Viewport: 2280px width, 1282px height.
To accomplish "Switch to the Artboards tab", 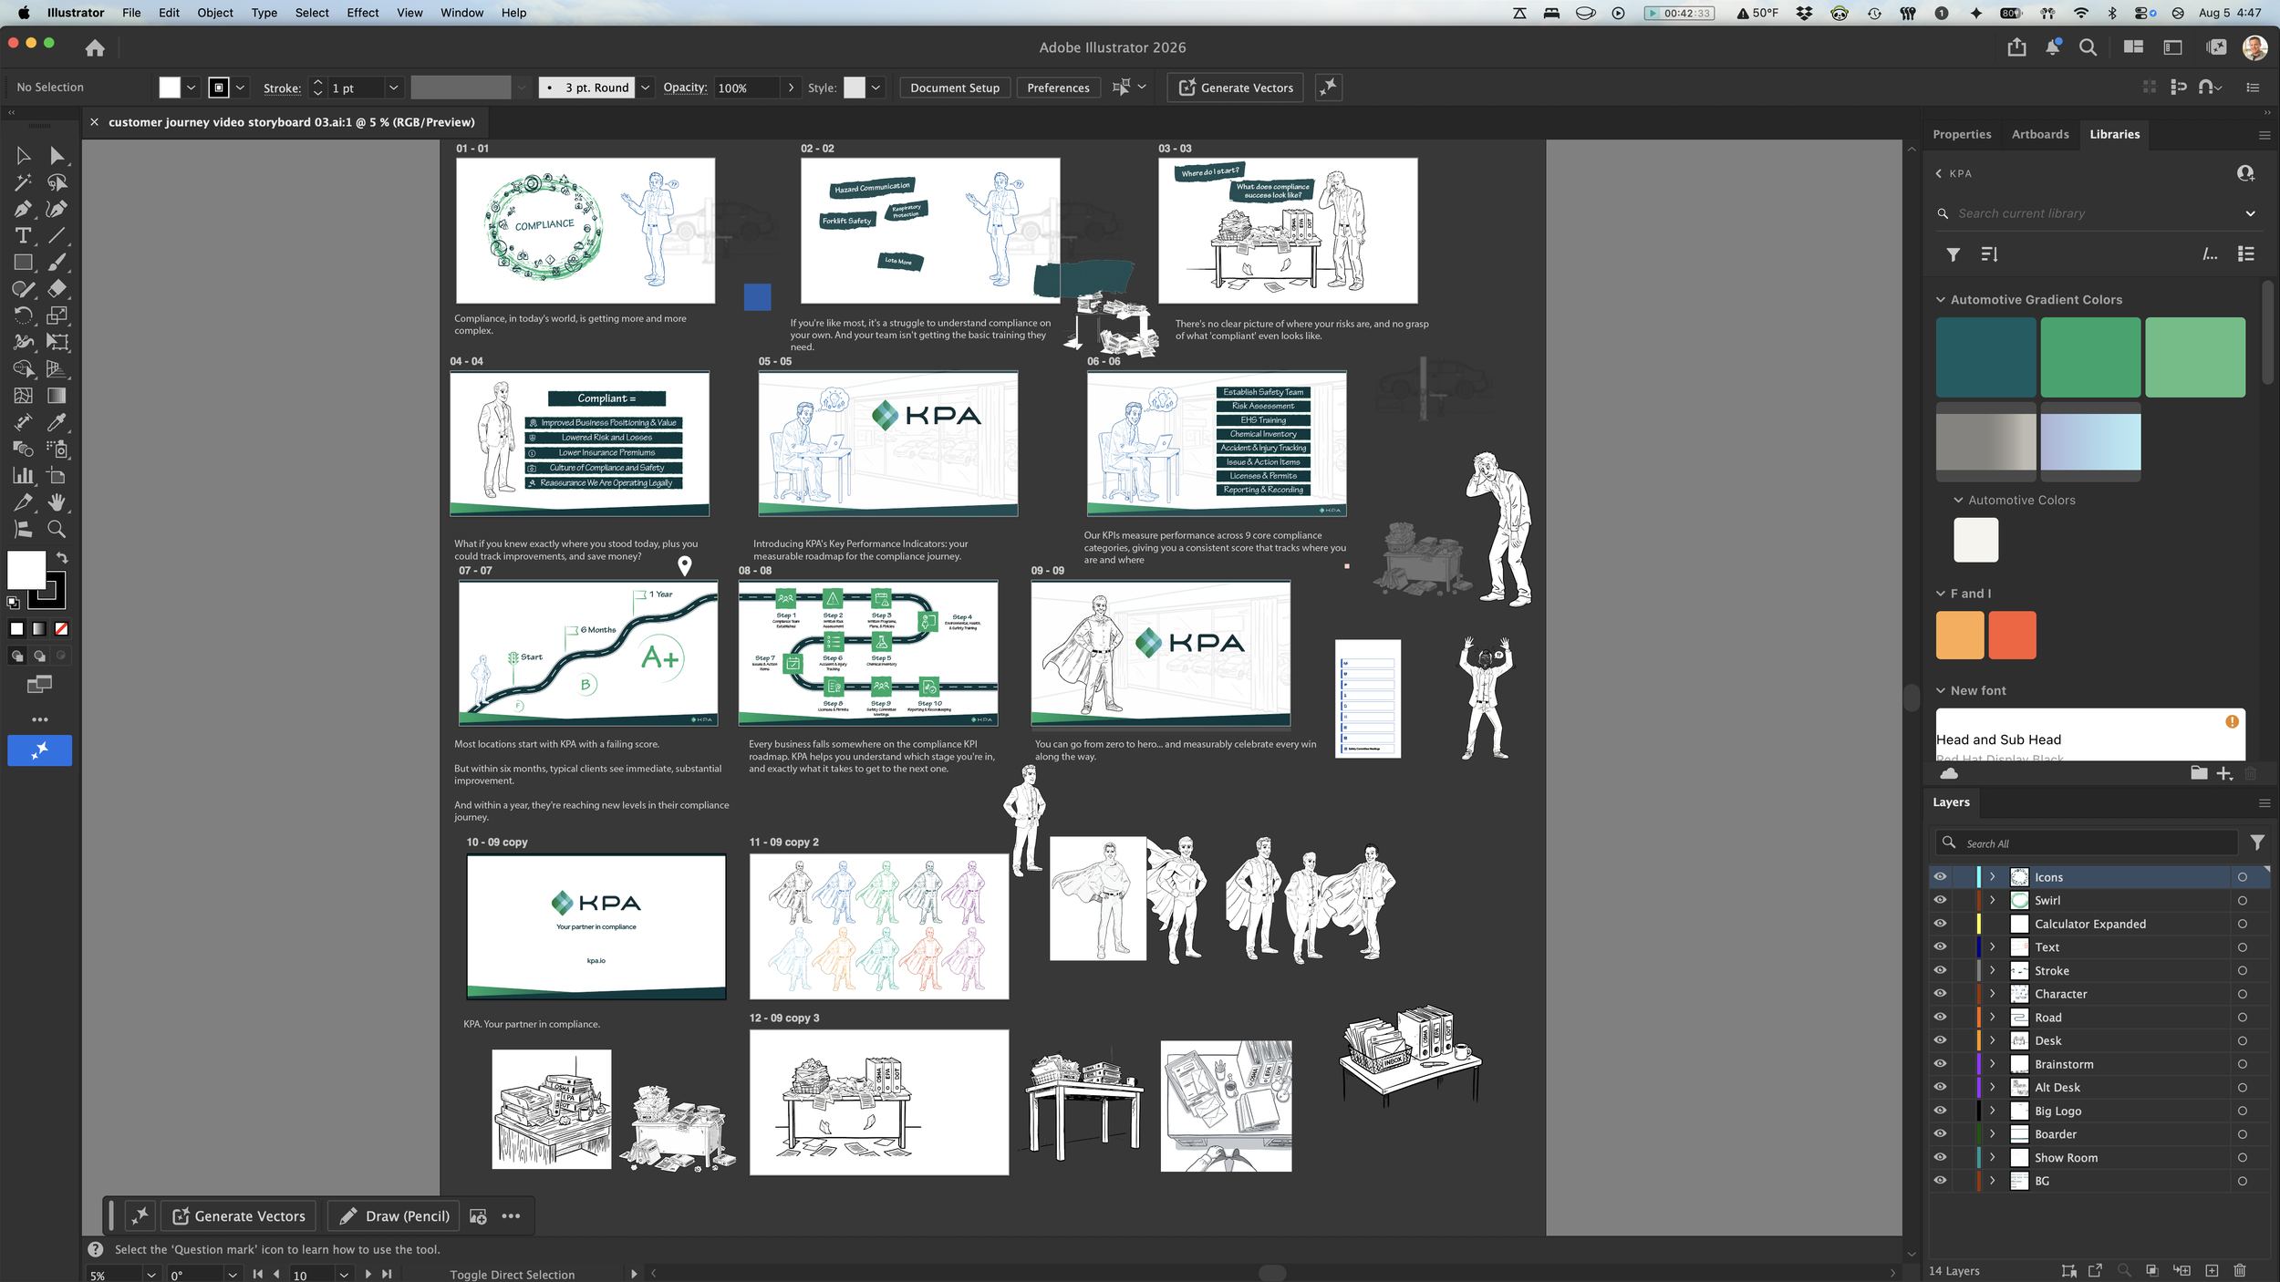I will pyautogui.click(x=2040, y=134).
